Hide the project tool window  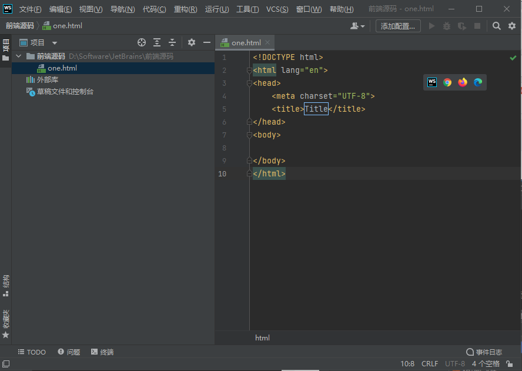(x=207, y=42)
